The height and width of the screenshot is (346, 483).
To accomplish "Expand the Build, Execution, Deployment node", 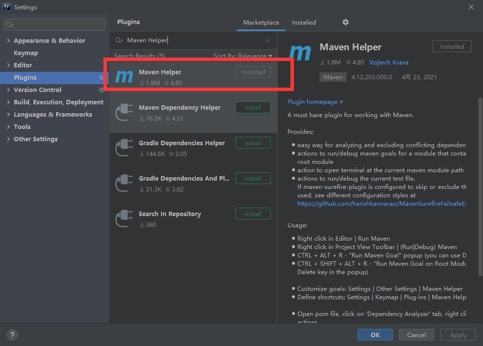I will tap(8, 102).
